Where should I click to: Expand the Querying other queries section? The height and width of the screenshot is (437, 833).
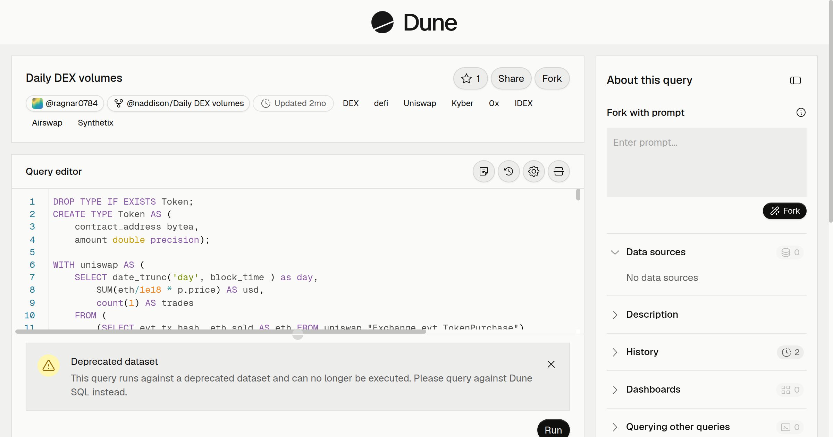[x=615, y=427]
